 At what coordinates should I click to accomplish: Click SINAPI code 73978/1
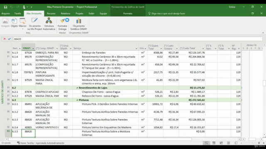(x=29, y=72)
